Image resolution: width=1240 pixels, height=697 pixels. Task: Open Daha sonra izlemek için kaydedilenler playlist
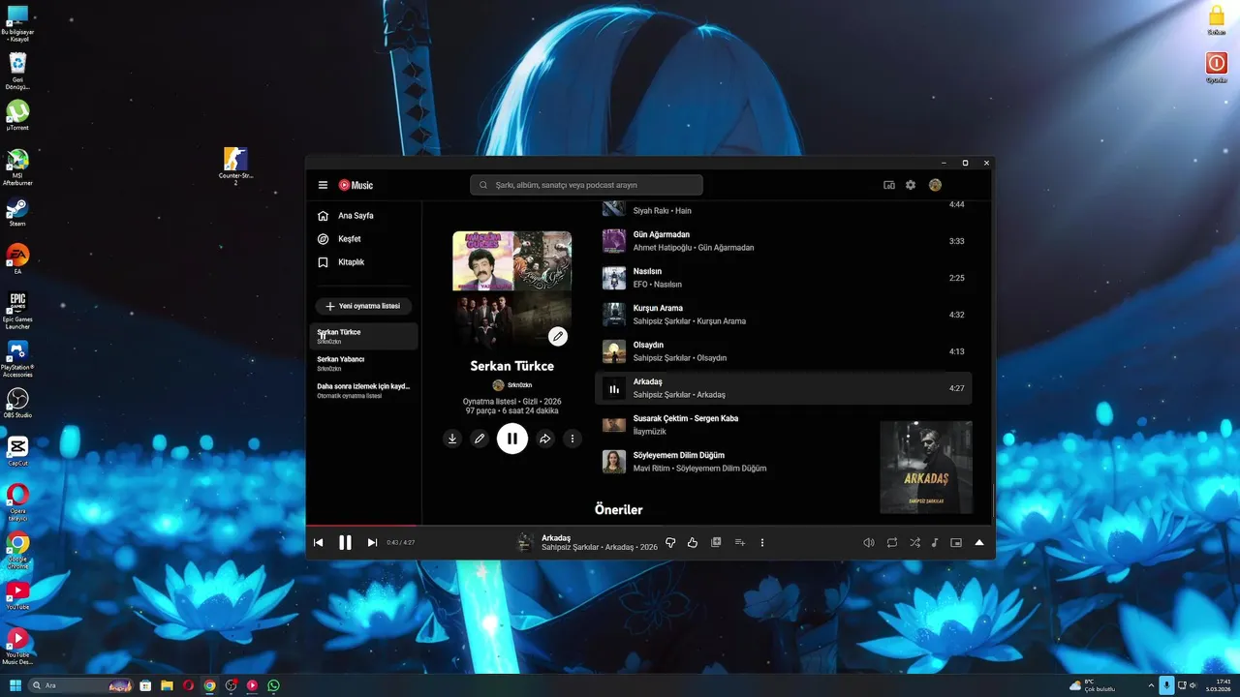pyautogui.click(x=364, y=390)
